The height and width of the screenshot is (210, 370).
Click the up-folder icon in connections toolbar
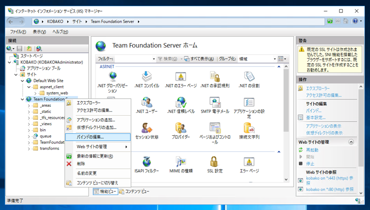[x=29, y=49]
